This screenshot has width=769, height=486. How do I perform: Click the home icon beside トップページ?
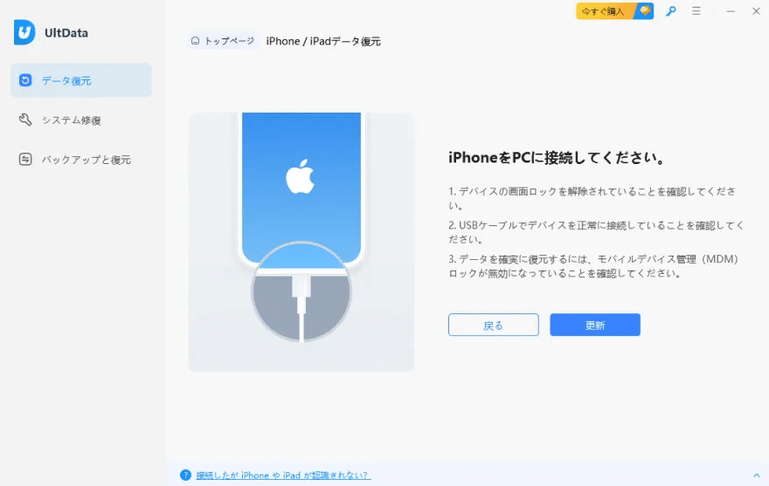pos(195,41)
